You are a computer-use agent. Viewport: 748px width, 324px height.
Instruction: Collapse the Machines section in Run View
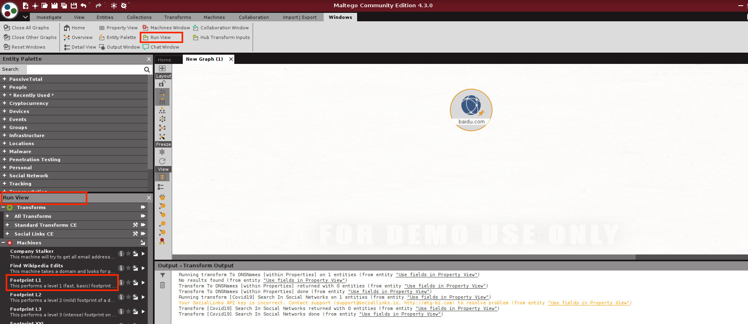tap(3, 243)
